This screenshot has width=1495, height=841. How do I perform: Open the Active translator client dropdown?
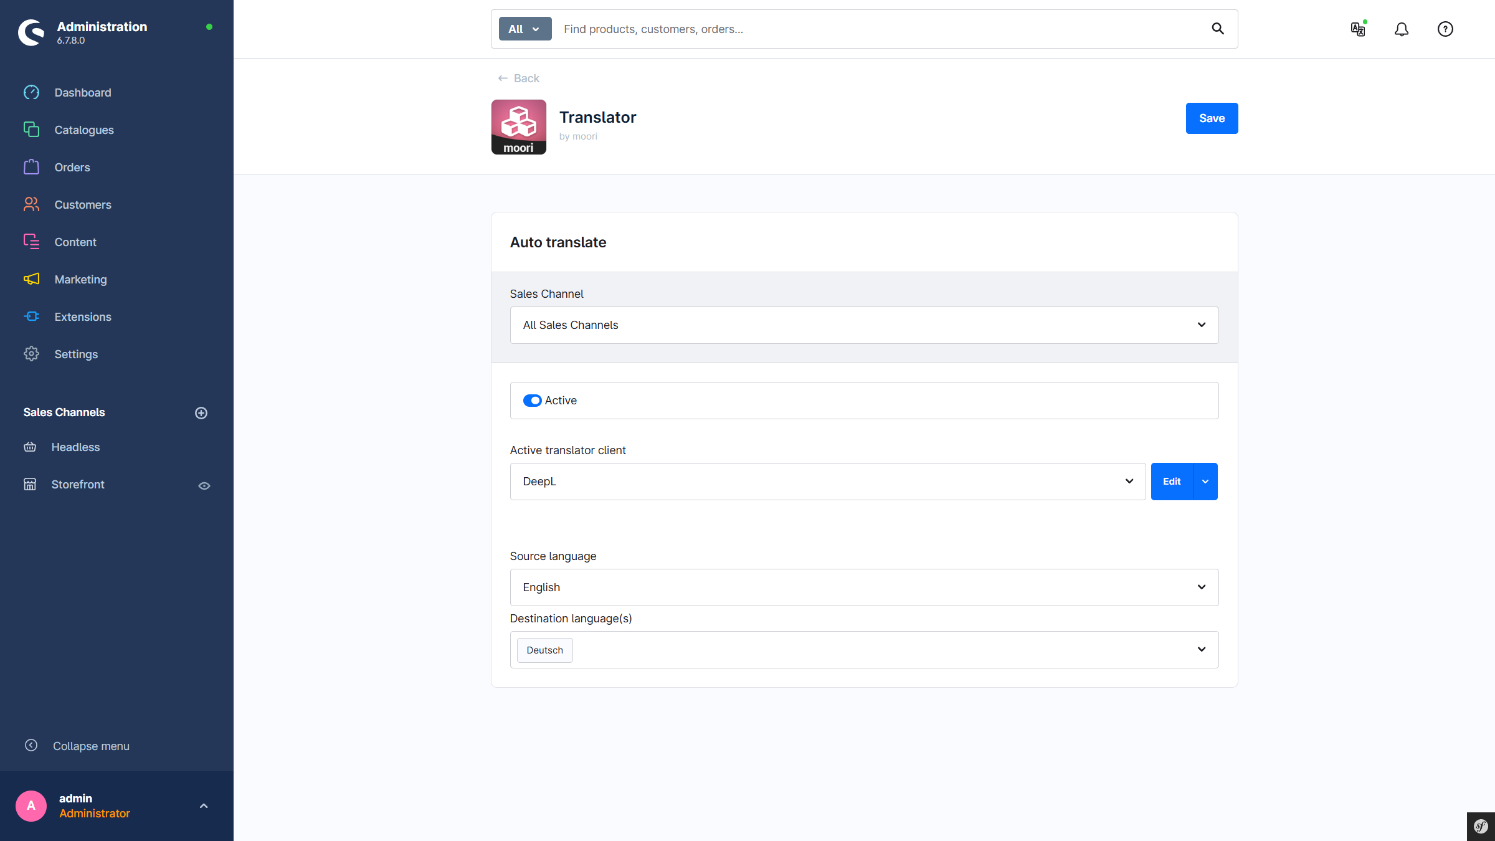coord(827,482)
